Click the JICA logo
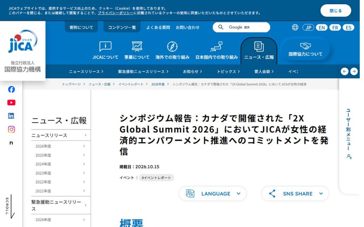This screenshot has width=364, height=227. (23, 41)
